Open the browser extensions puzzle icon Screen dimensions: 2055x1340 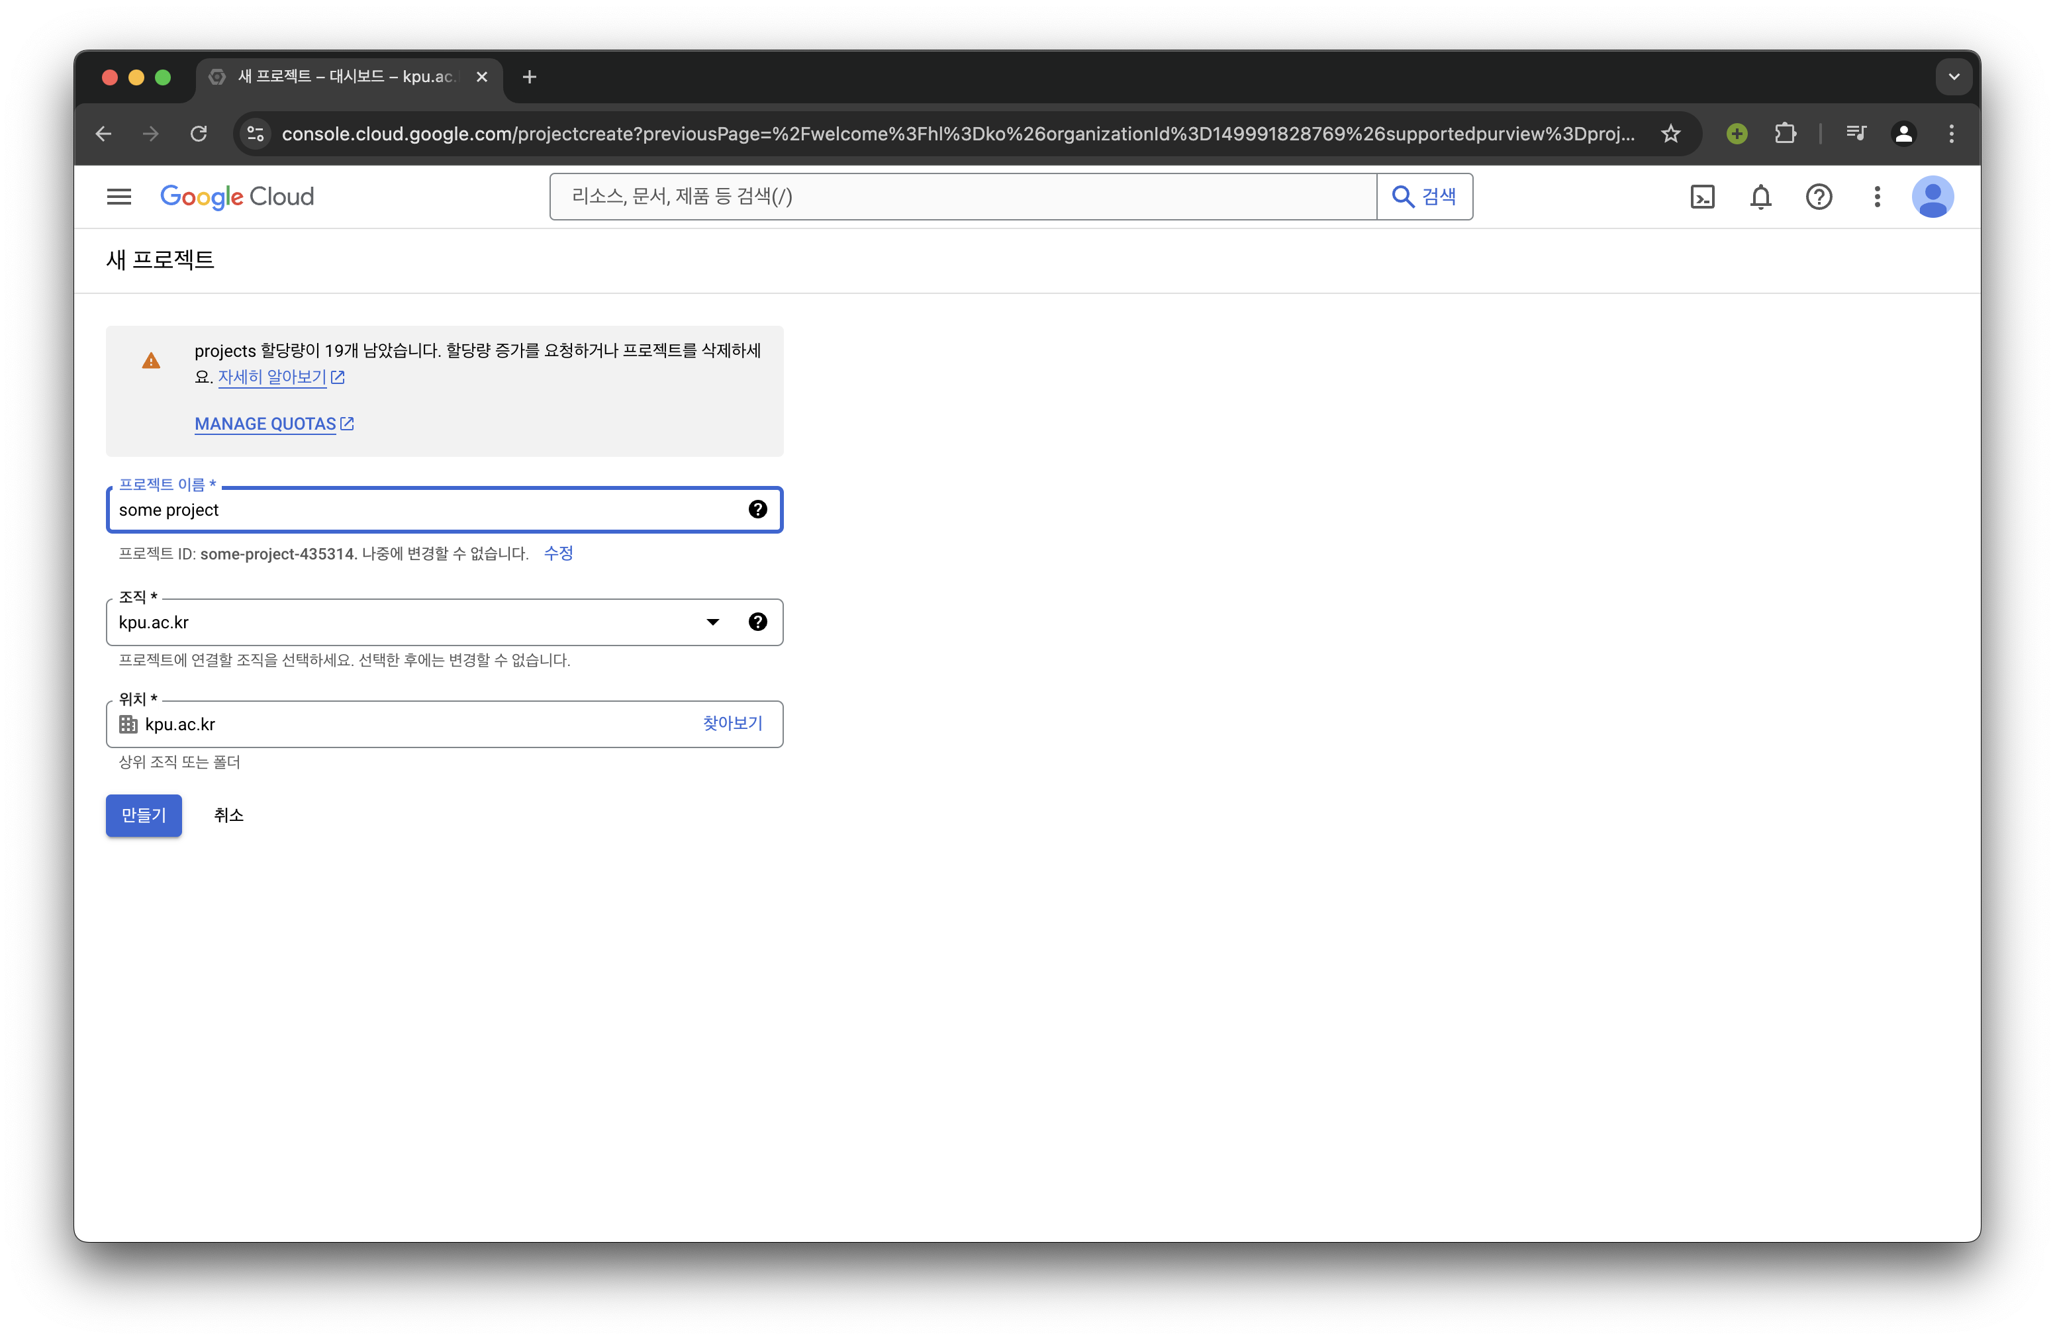[1785, 134]
